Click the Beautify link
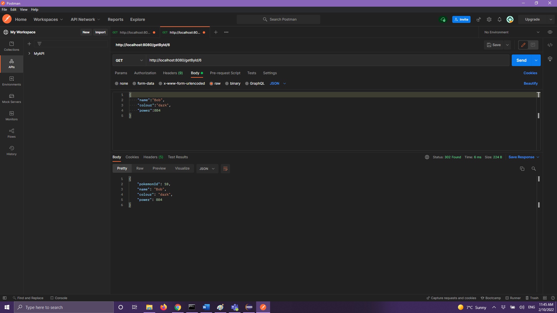Image resolution: width=557 pixels, height=313 pixels. tap(531, 83)
